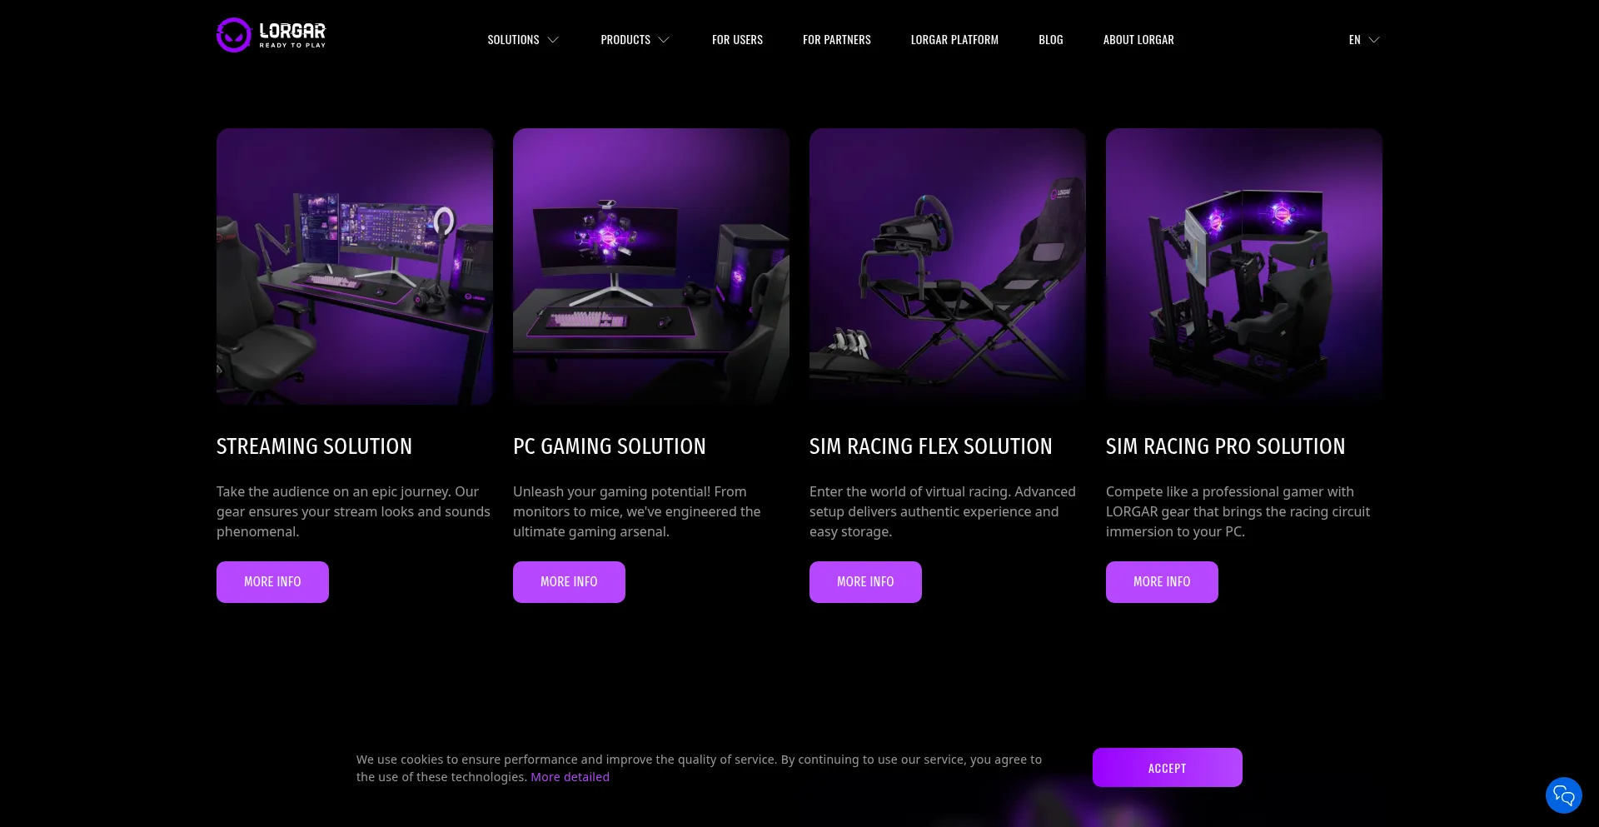The width and height of the screenshot is (1599, 827).
Task: Open the Streaming Solution desk image
Action: (x=355, y=267)
